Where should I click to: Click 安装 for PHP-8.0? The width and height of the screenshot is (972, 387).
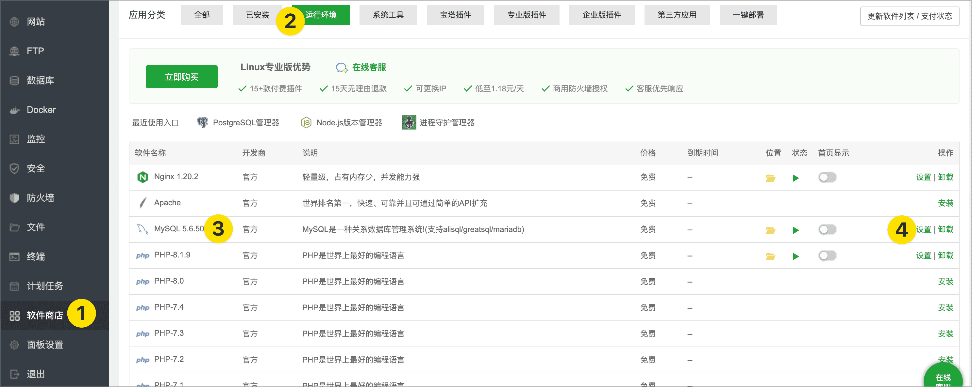pos(946,282)
